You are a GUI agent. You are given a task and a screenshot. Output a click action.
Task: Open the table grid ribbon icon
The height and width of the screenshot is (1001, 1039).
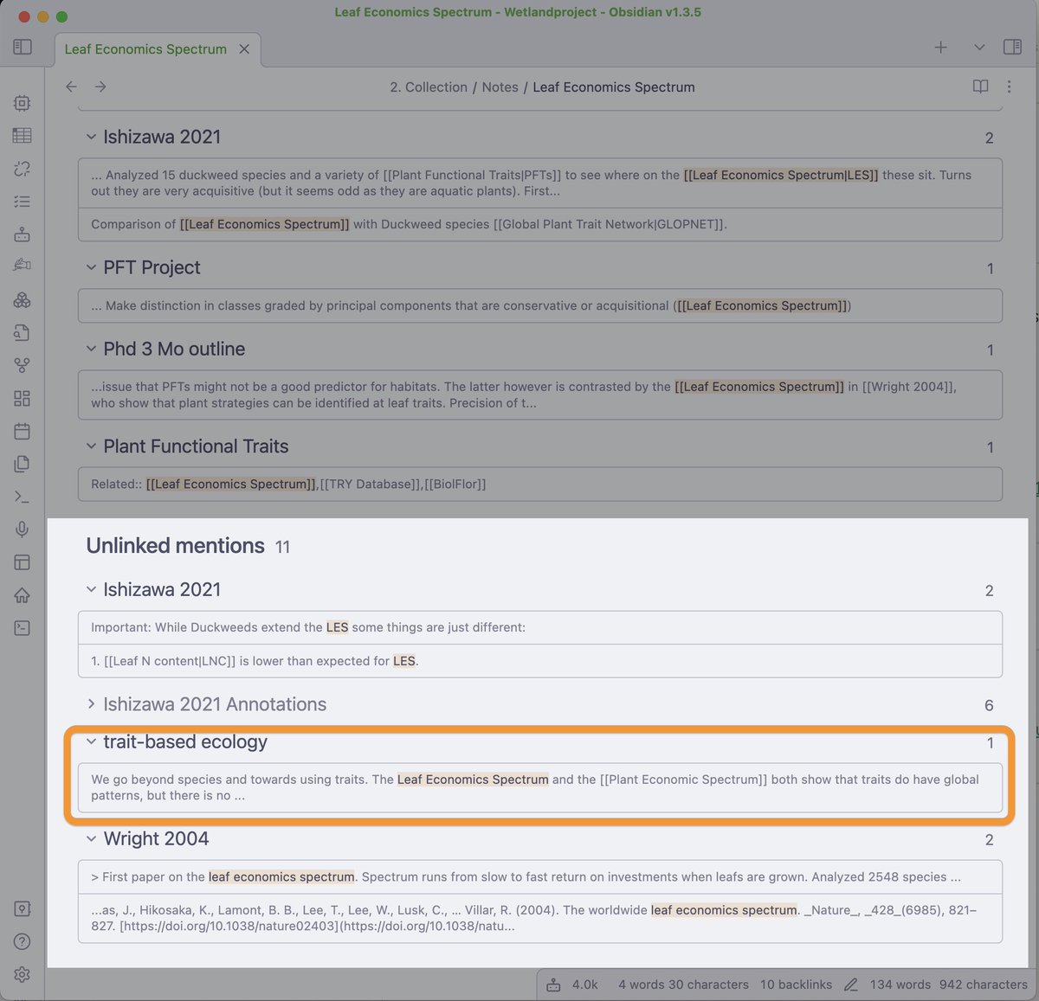(x=23, y=136)
